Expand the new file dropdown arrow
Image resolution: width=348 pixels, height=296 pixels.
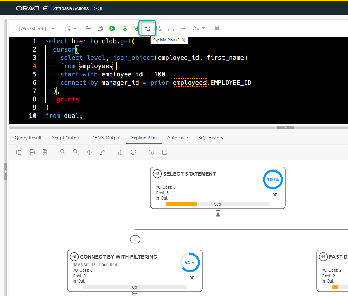coord(75,28)
